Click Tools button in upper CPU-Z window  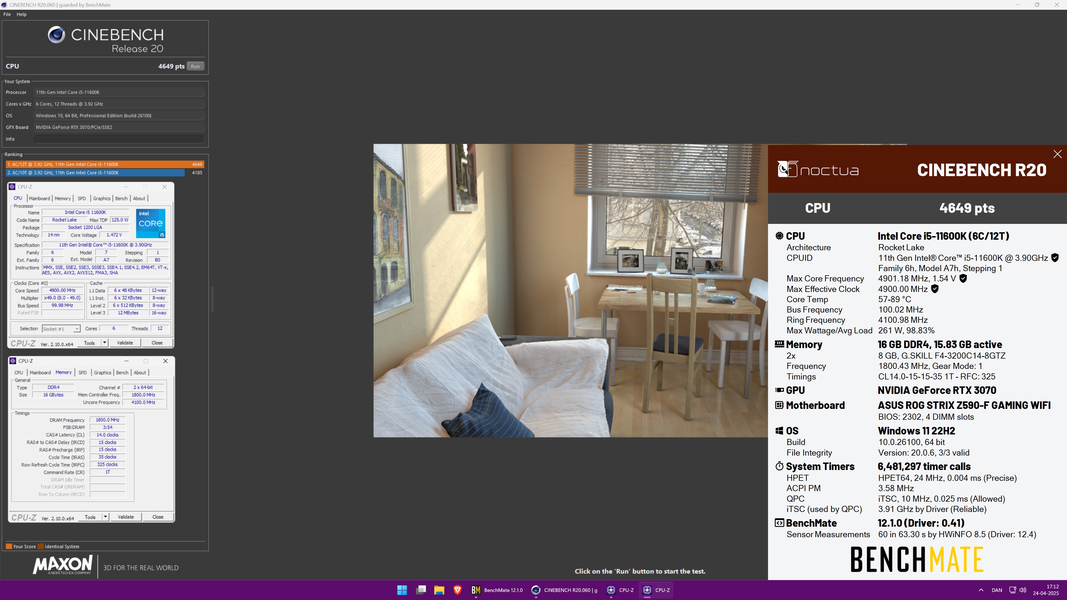89,343
